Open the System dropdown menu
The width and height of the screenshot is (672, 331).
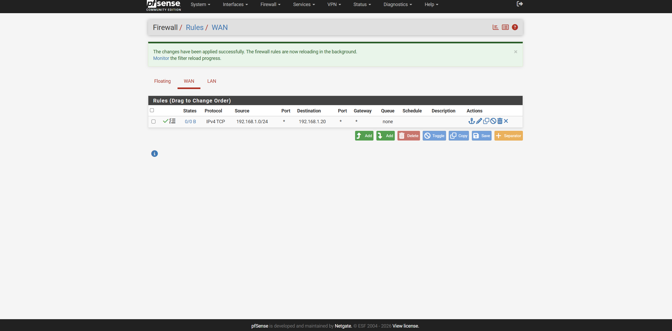[200, 4]
